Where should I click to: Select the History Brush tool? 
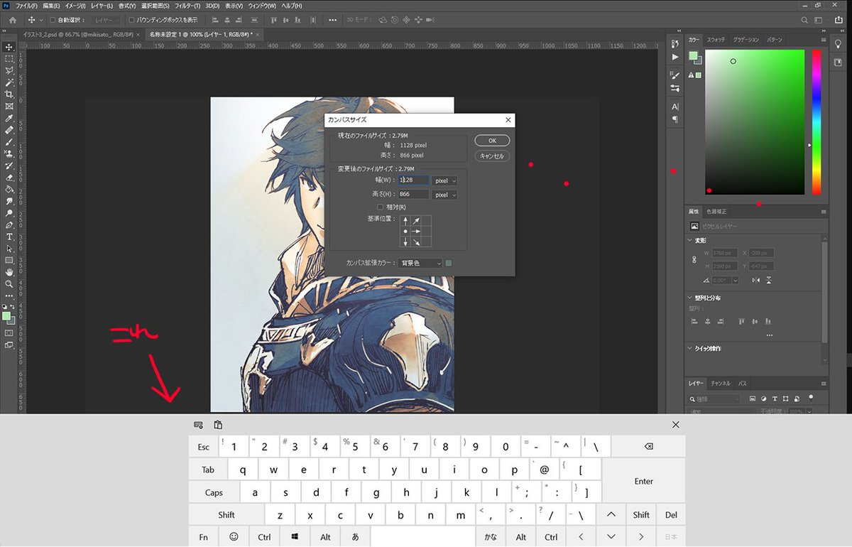(10, 166)
